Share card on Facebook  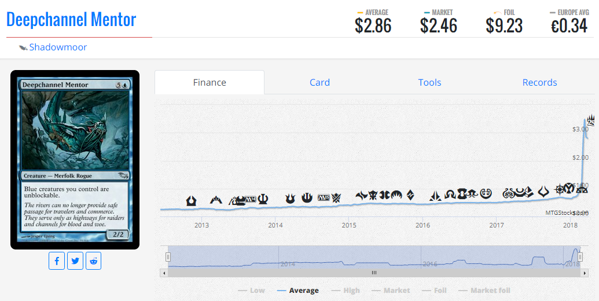pyautogui.click(x=57, y=261)
